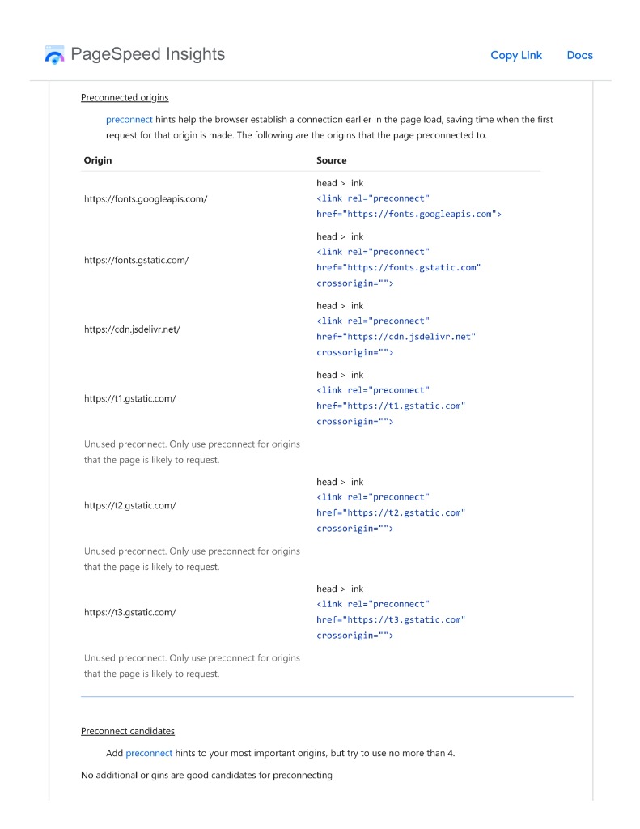Viewport: 640px width, 829px height.
Task: Select the fonts.gstatic.com origin entry
Action: (137, 261)
